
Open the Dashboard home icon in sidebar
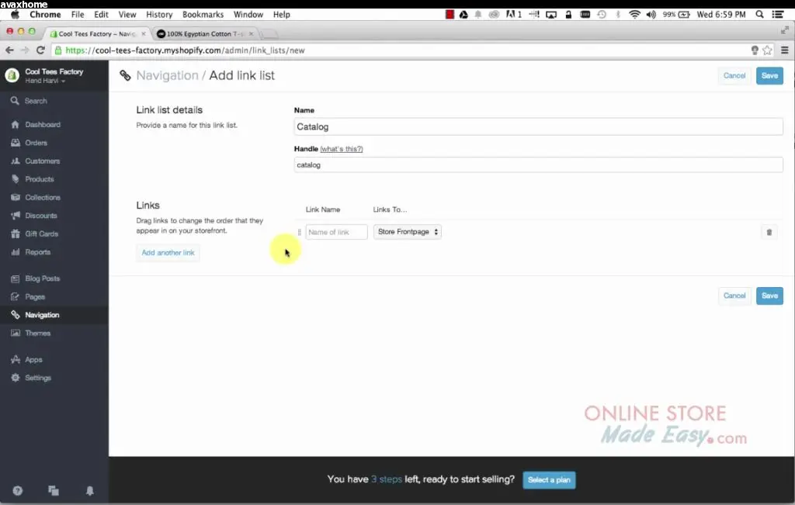coord(16,125)
